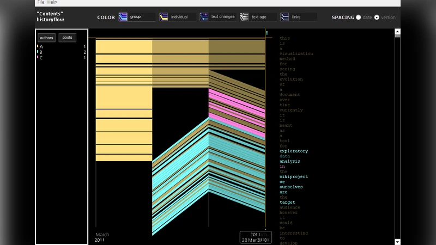The image size is (436, 245).
Task: Choose date spacing radio button
Action: pyautogui.click(x=358, y=17)
